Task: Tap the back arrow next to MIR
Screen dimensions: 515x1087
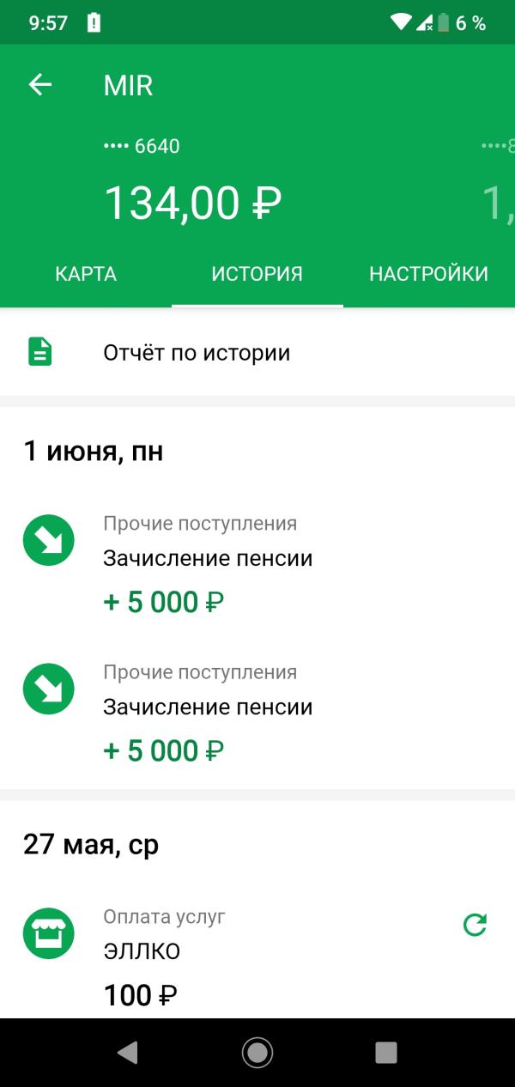Action: (40, 84)
